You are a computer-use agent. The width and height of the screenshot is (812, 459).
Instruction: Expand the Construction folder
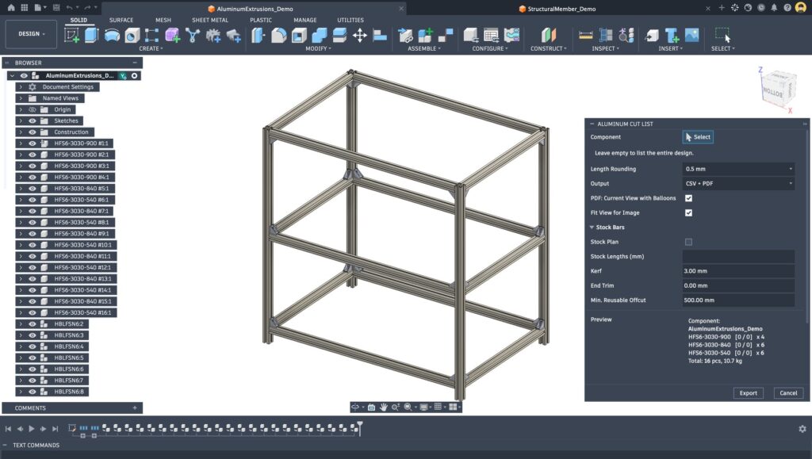(x=21, y=132)
